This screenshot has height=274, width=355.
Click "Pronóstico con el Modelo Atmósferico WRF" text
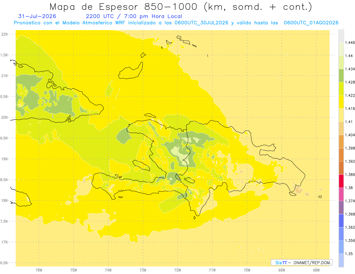click(x=69, y=23)
